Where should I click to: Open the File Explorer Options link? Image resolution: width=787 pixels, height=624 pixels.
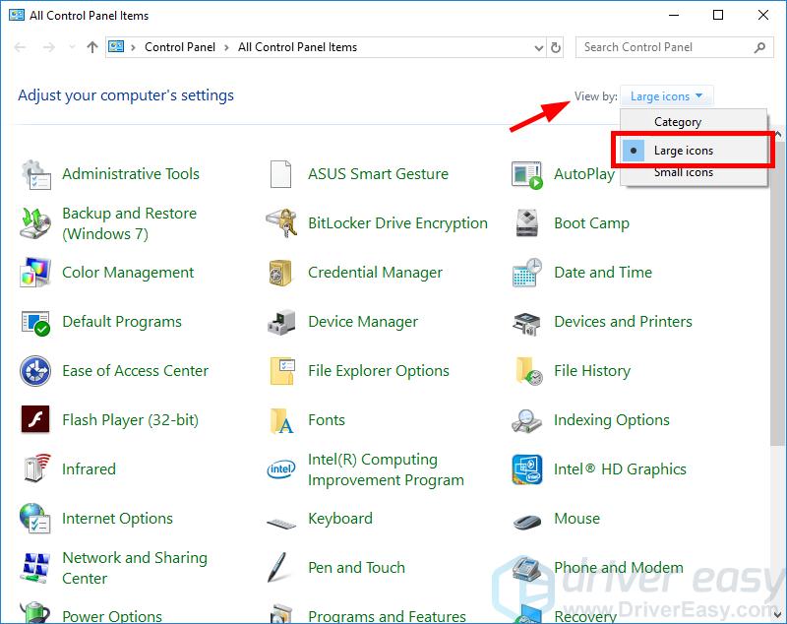[x=378, y=371]
